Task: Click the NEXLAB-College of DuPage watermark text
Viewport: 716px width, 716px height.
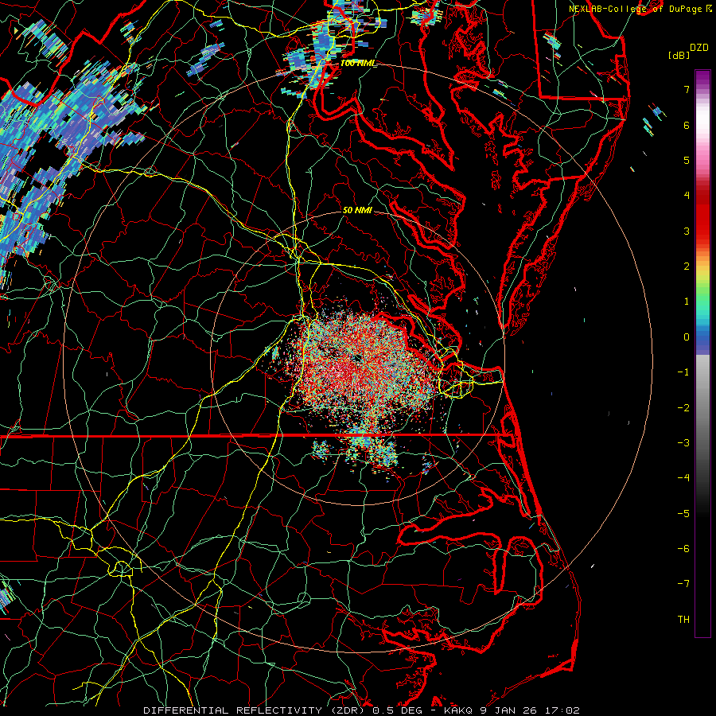Action: tap(636, 9)
